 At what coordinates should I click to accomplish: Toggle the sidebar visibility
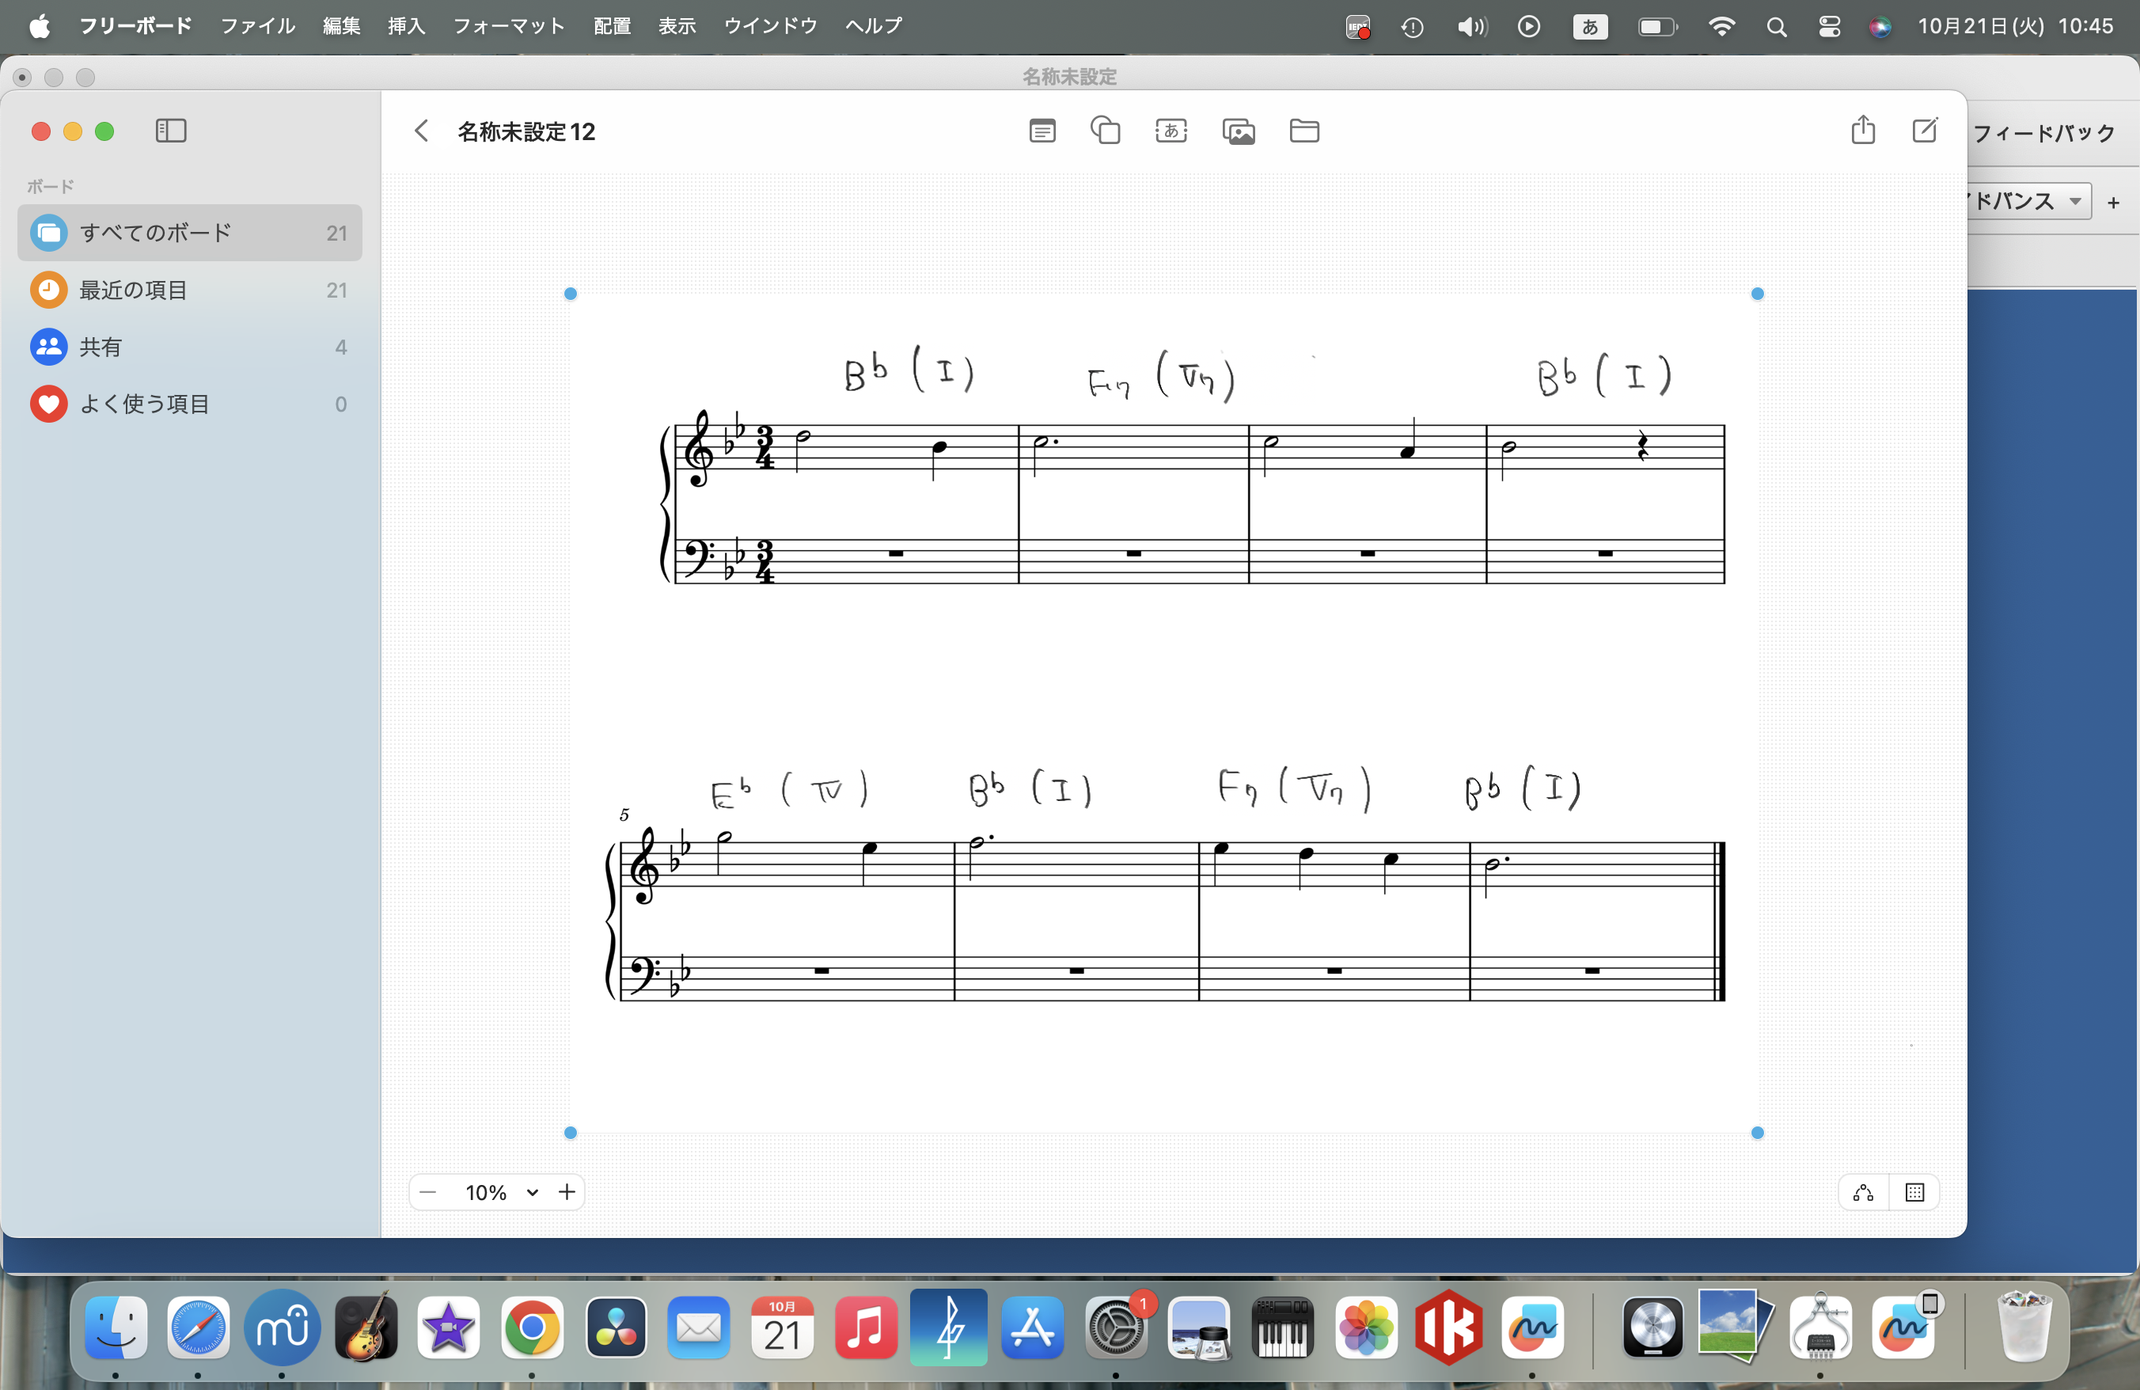point(171,131)
